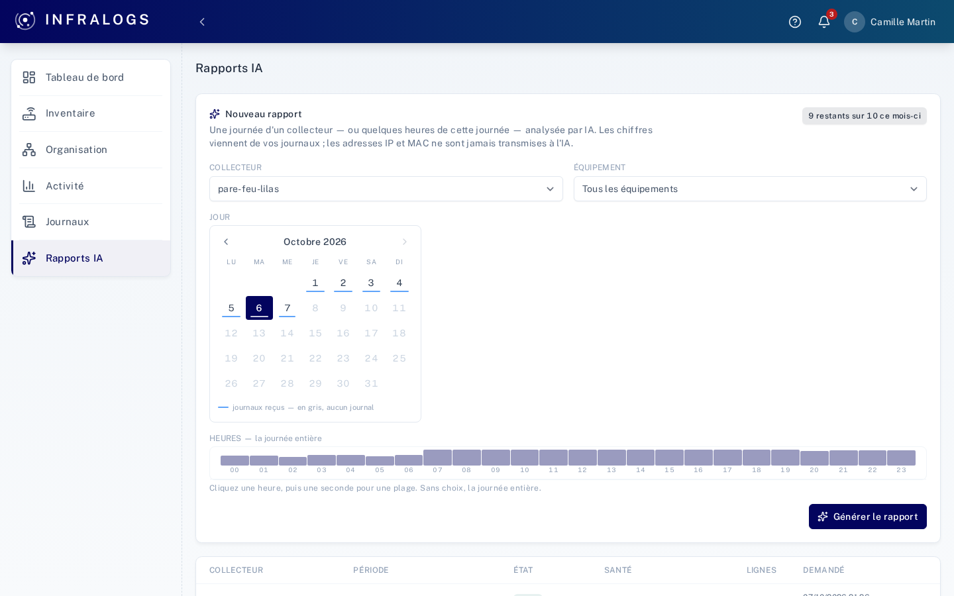Collapse the sidebar with the chevron
This screenshot has width=954, height=596.
coord(202,22)
